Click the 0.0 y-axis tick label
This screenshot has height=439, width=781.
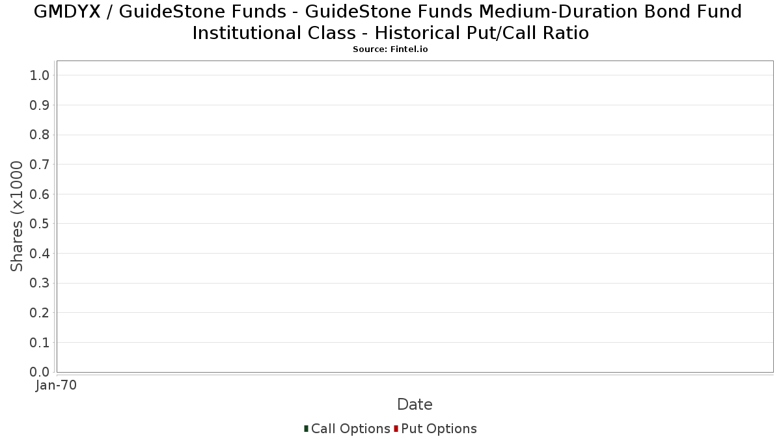coord(40,372)
